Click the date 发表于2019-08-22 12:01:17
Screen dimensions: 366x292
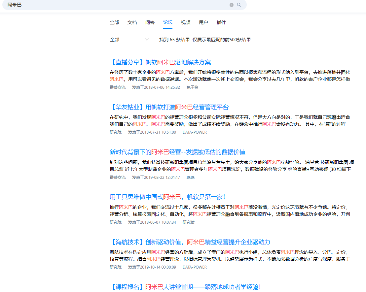tap(156, 177)
